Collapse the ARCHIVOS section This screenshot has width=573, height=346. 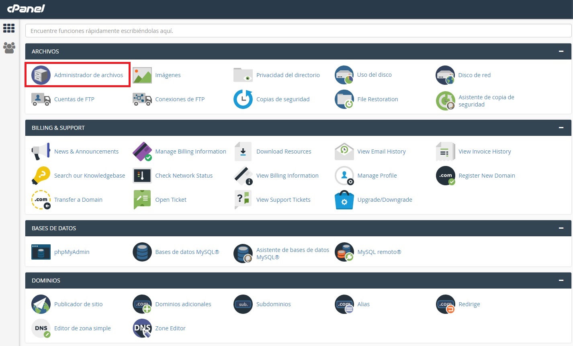(561, 51)
